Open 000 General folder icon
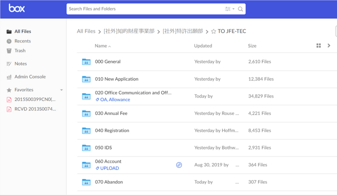The width and height of the screenshot is (337, 195). pos(86,62)
